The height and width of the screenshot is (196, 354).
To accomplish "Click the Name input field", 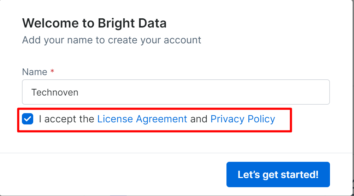I will point(176,92).
